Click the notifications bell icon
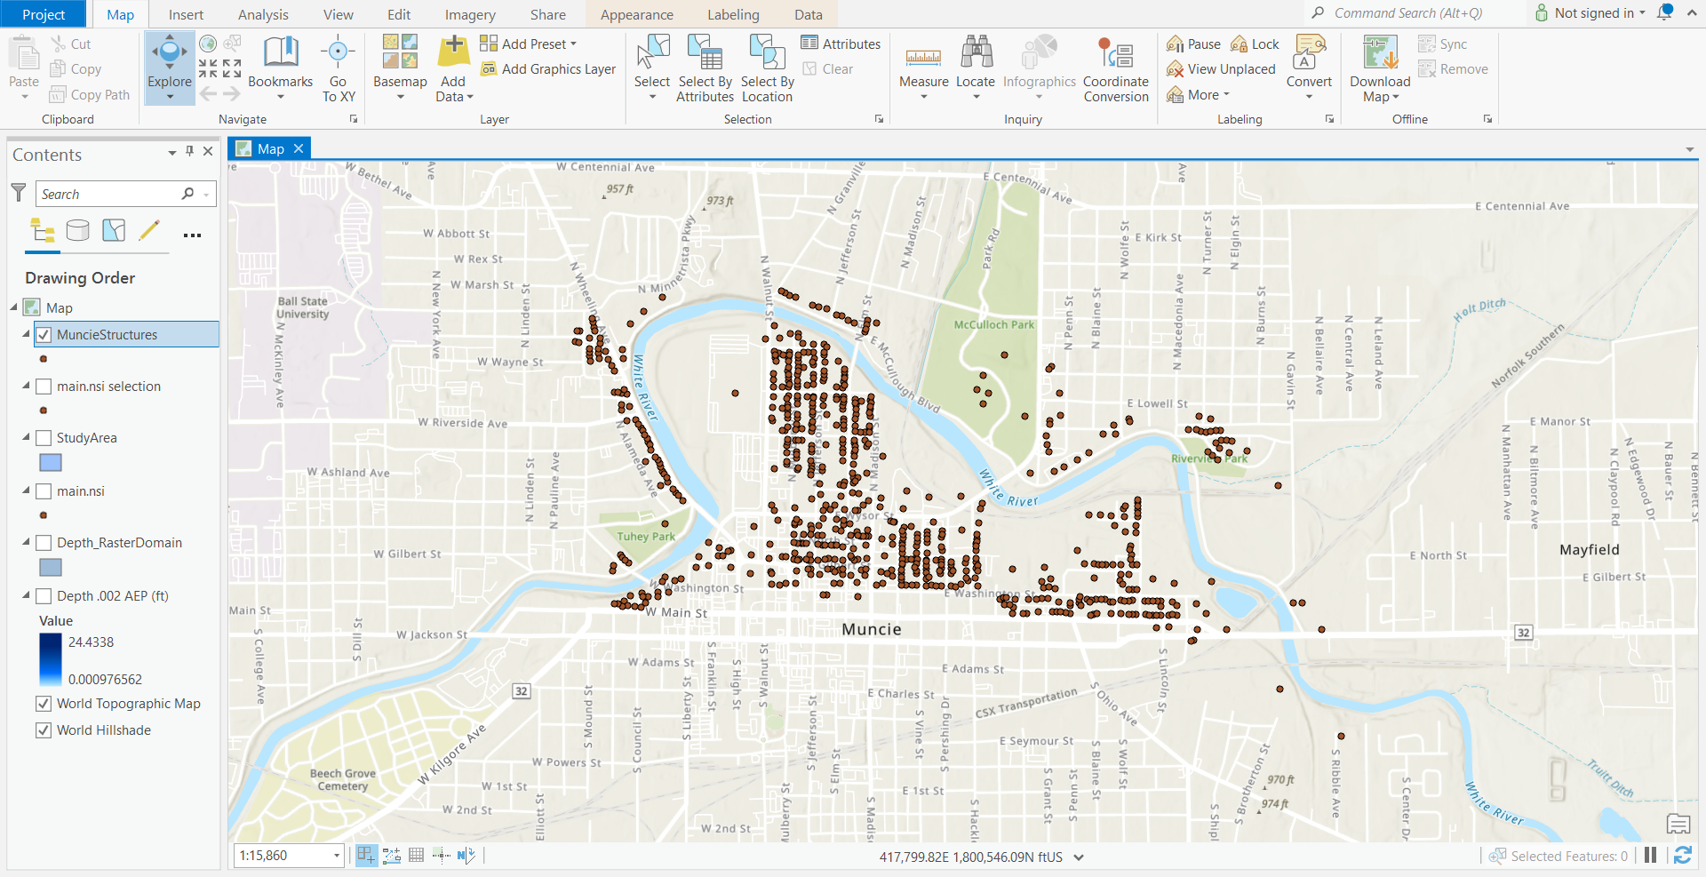 click(1665, 12)
